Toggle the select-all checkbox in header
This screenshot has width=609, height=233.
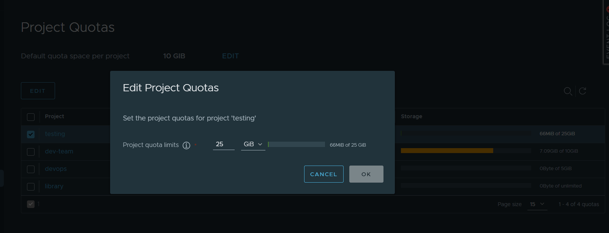(x=31, y=117)
